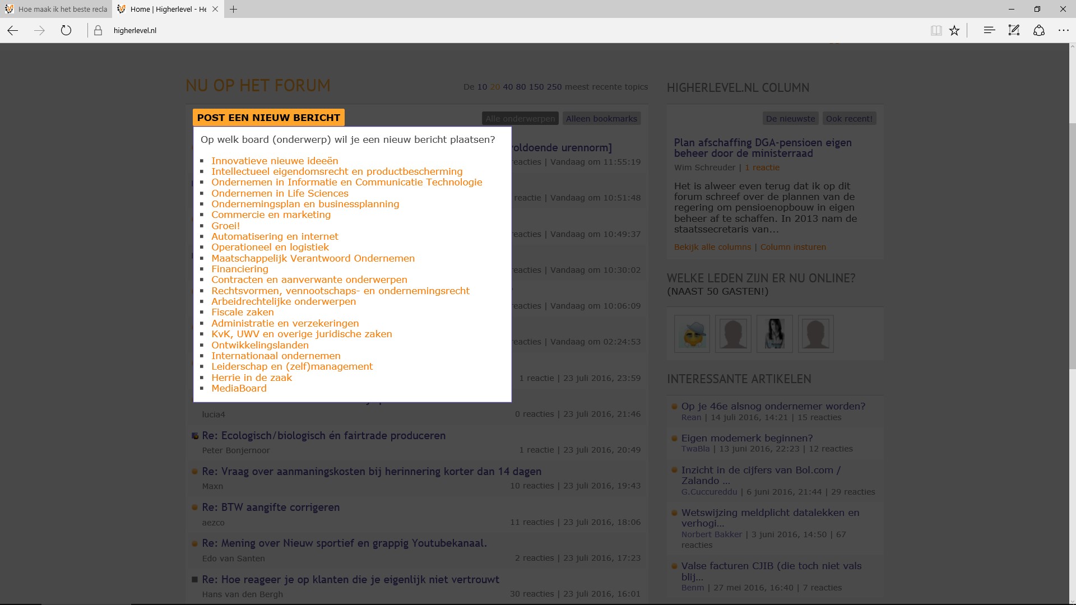1076x605 pixels.
Task: Choose the Innovatieve nieuwe ideeën board
Action: click(x=275, y=161)
